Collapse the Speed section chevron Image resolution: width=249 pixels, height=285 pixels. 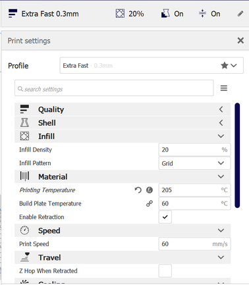click(x=221, y=230)
